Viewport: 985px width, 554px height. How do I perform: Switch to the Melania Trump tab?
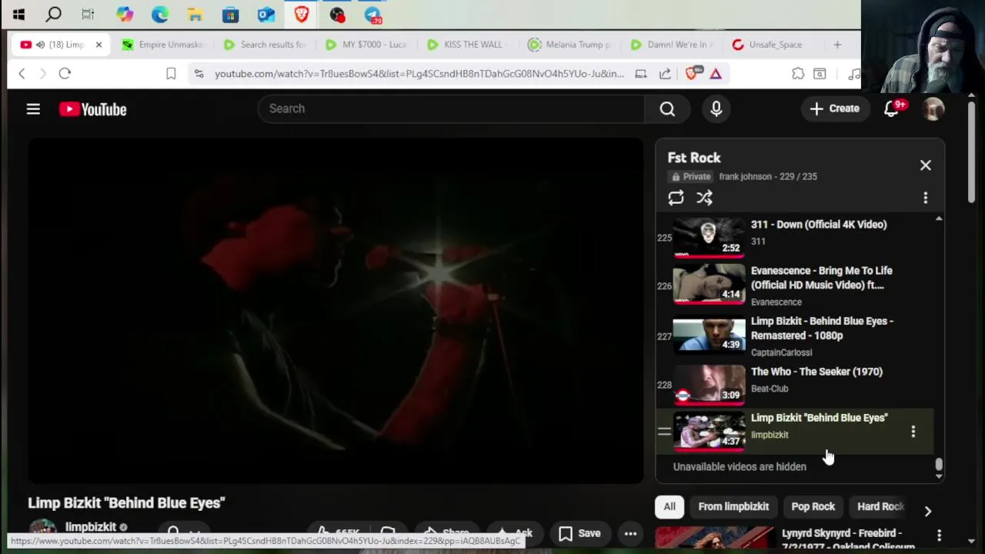[569, 45]
